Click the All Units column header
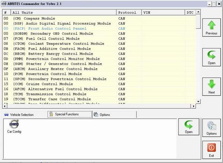223x163 pixels. tap(64, 13)
